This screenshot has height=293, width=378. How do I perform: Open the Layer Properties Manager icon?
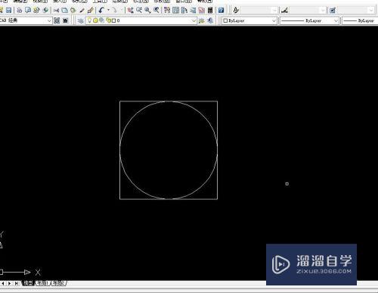[x=81, y=20]
